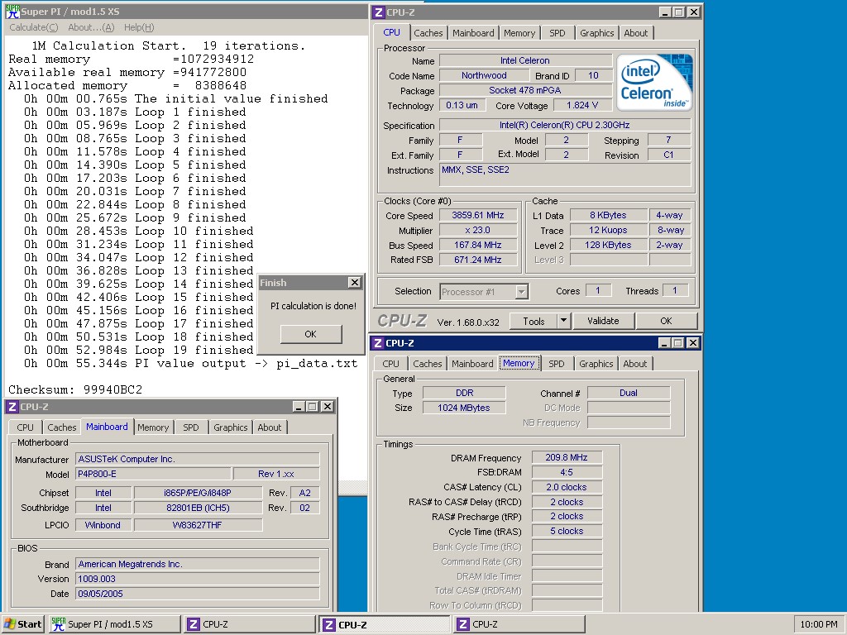The image size is (847, 635).
Task: Click the motherboard model P4P800-E field
Action: (x=153, y=474)
